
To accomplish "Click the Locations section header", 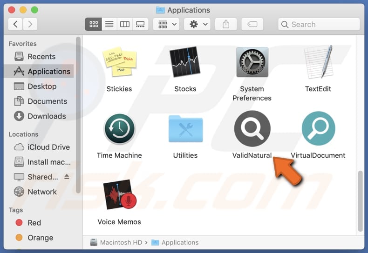I will pos(23,134).
